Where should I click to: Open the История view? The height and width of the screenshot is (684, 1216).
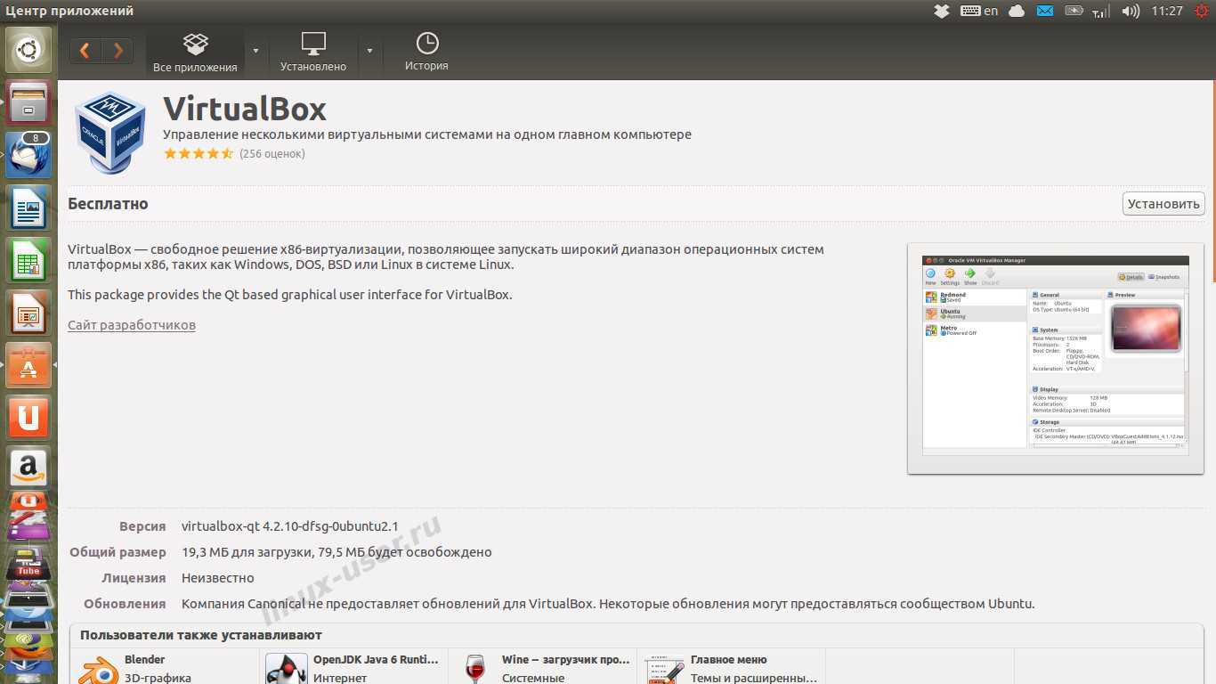[x=426, y=53]
